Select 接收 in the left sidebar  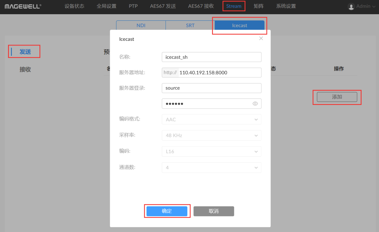click(x=25, y=69)
